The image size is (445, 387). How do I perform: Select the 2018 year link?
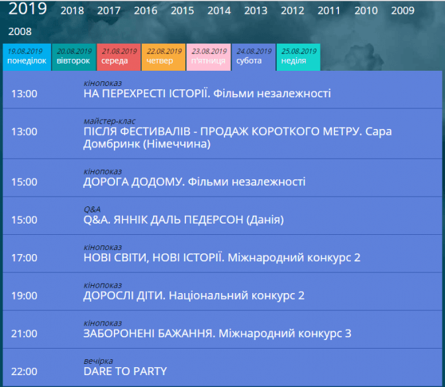(x=72, y=11)
